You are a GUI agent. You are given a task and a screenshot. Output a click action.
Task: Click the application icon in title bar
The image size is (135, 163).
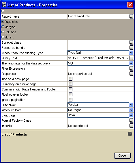4,5
